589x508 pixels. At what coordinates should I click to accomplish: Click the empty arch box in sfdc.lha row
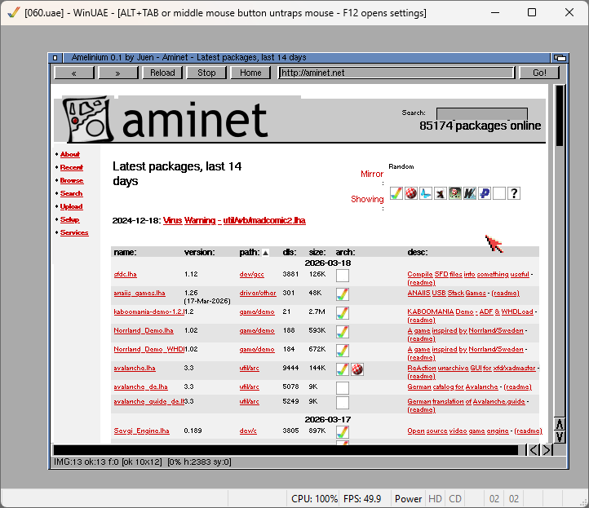coord(343,276)
